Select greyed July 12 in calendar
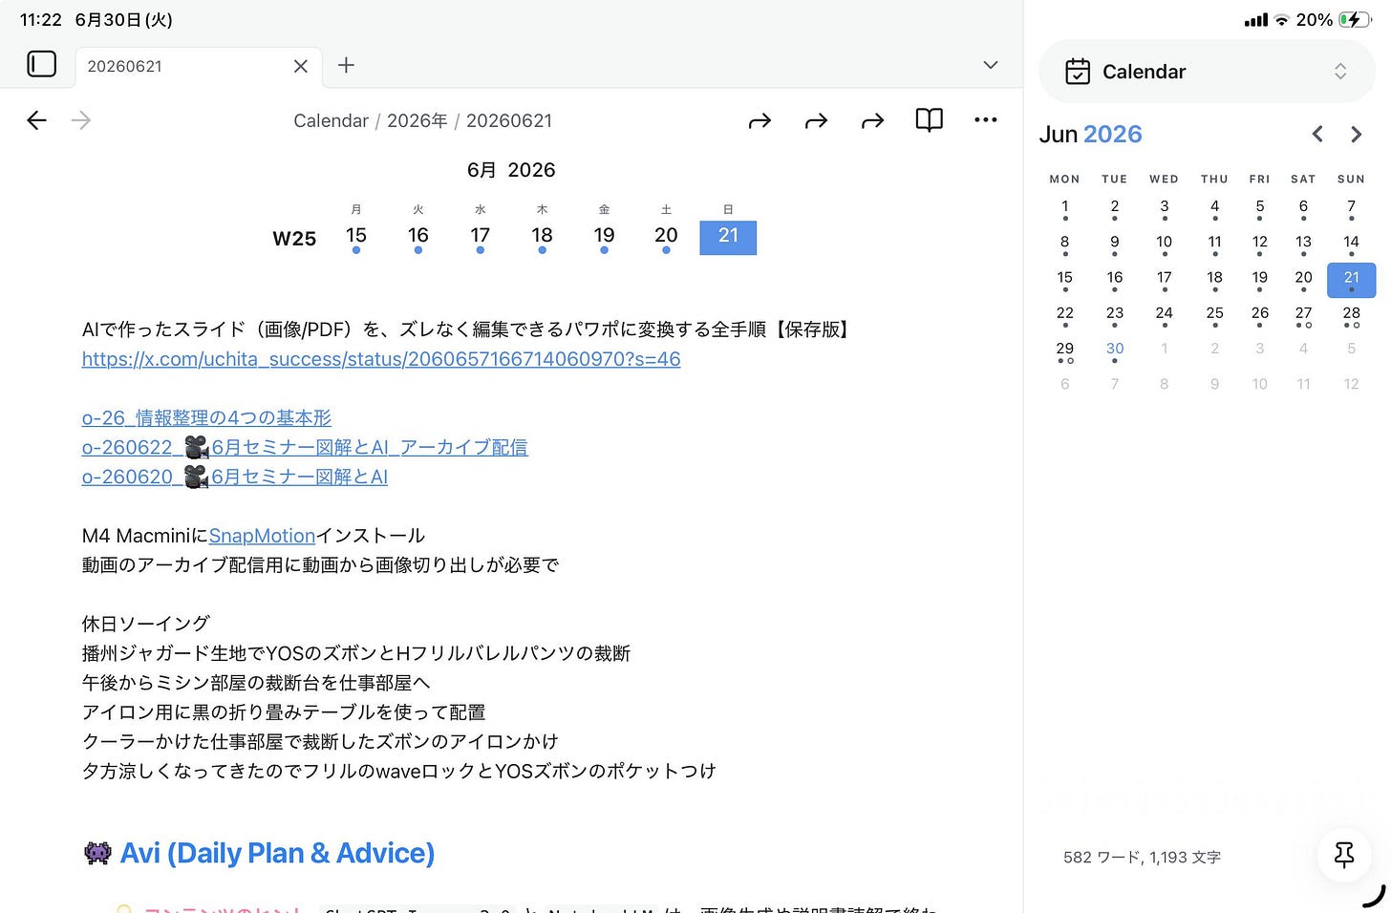The width and height of the screenshot is (1391, 913). [1351, 384]
